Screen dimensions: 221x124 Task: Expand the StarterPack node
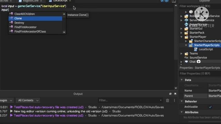pyautogui.click(x=181, y=33)
